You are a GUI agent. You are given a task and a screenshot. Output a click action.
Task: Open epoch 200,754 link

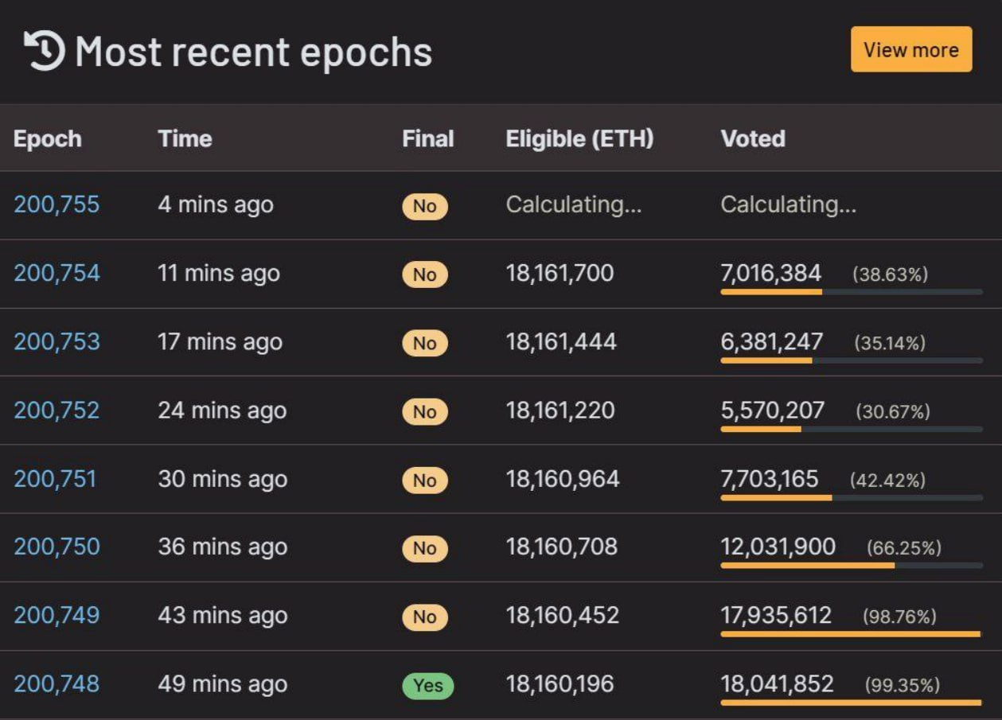tap(57, 273)
